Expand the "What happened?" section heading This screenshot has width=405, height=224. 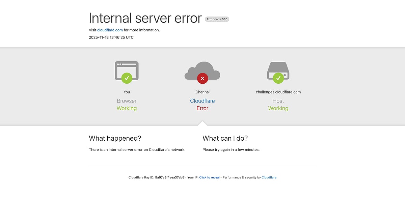click(x=115, y=138)
